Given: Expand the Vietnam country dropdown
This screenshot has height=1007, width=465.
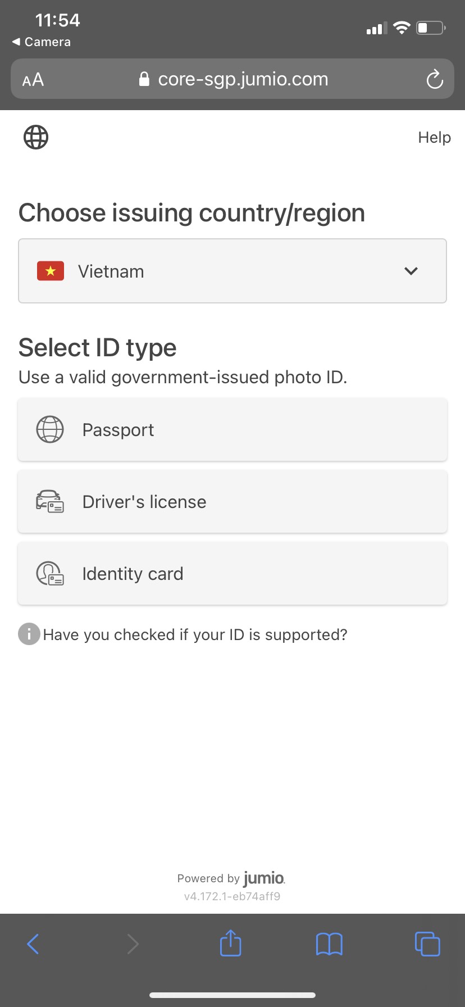Looking at the screenshot, I should (x=232, y=271).
